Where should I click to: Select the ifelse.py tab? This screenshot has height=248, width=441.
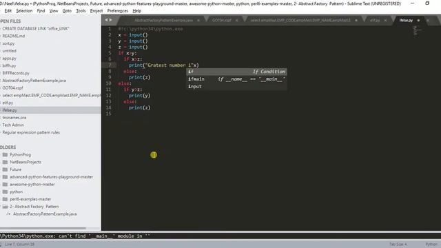pos(406,20)
